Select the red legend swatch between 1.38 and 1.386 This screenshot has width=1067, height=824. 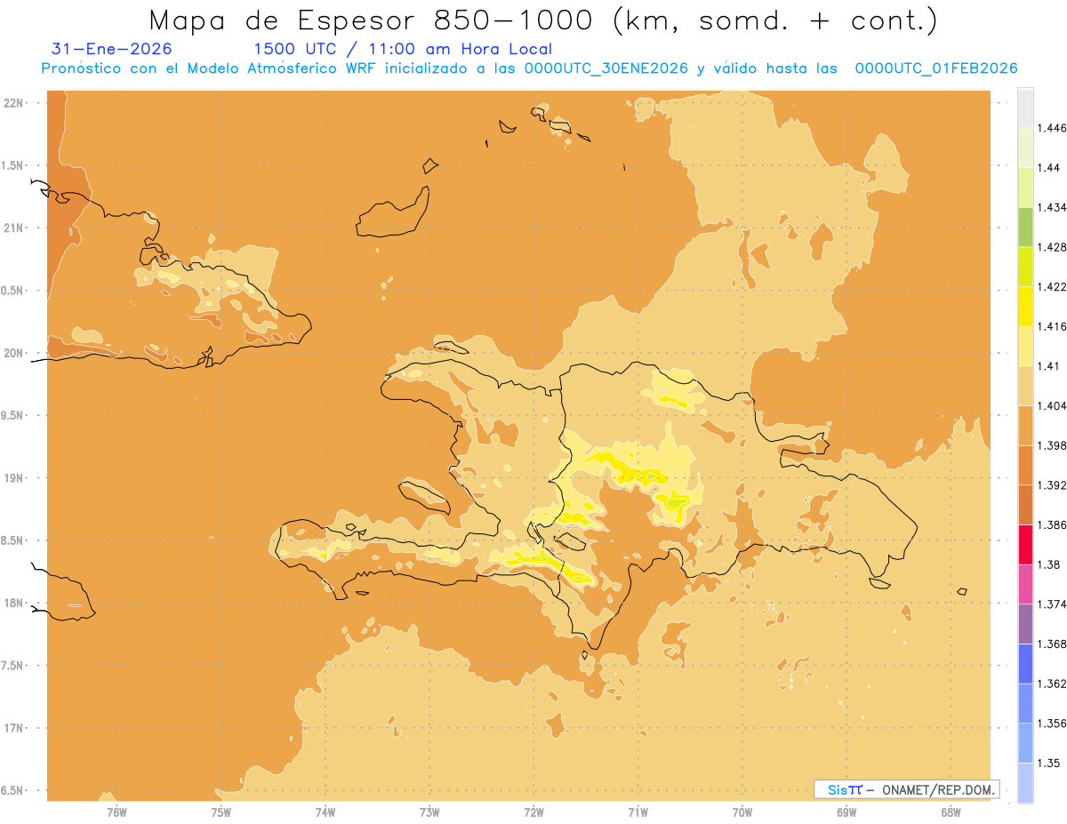(1025, 544)
